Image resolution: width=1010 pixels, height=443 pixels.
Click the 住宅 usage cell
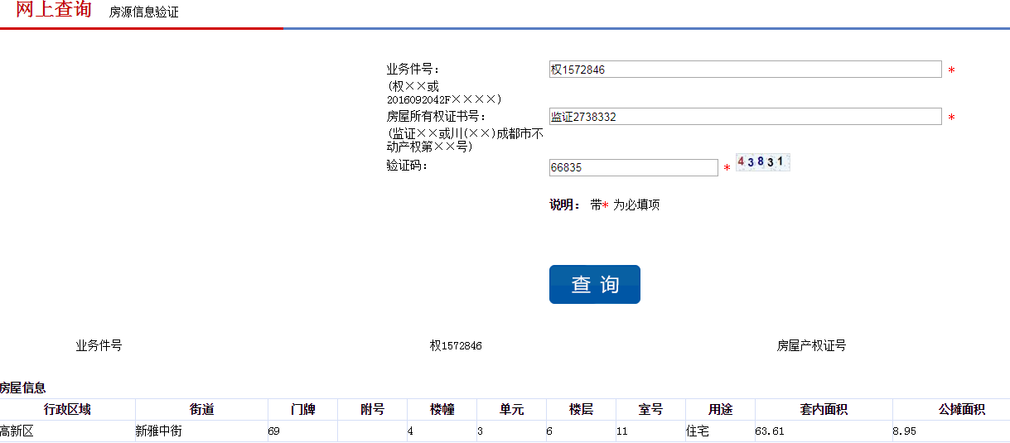pyautogui.click(x=698, y=431)
